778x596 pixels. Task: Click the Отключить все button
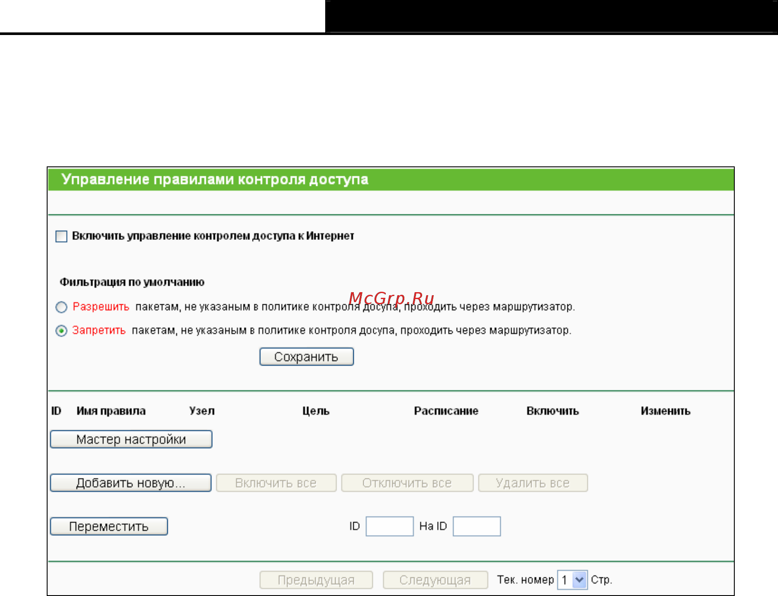point(407,483)
